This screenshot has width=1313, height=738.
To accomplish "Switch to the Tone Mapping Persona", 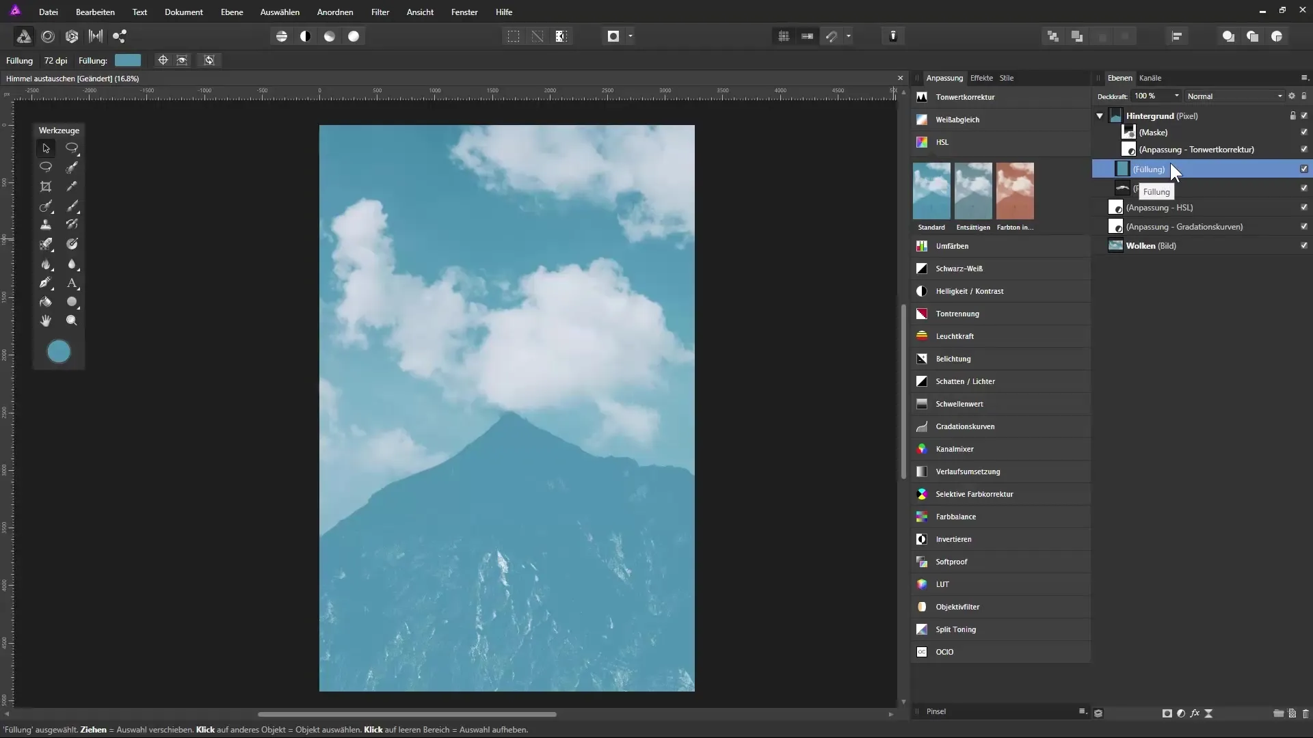I will pos(96,37).
